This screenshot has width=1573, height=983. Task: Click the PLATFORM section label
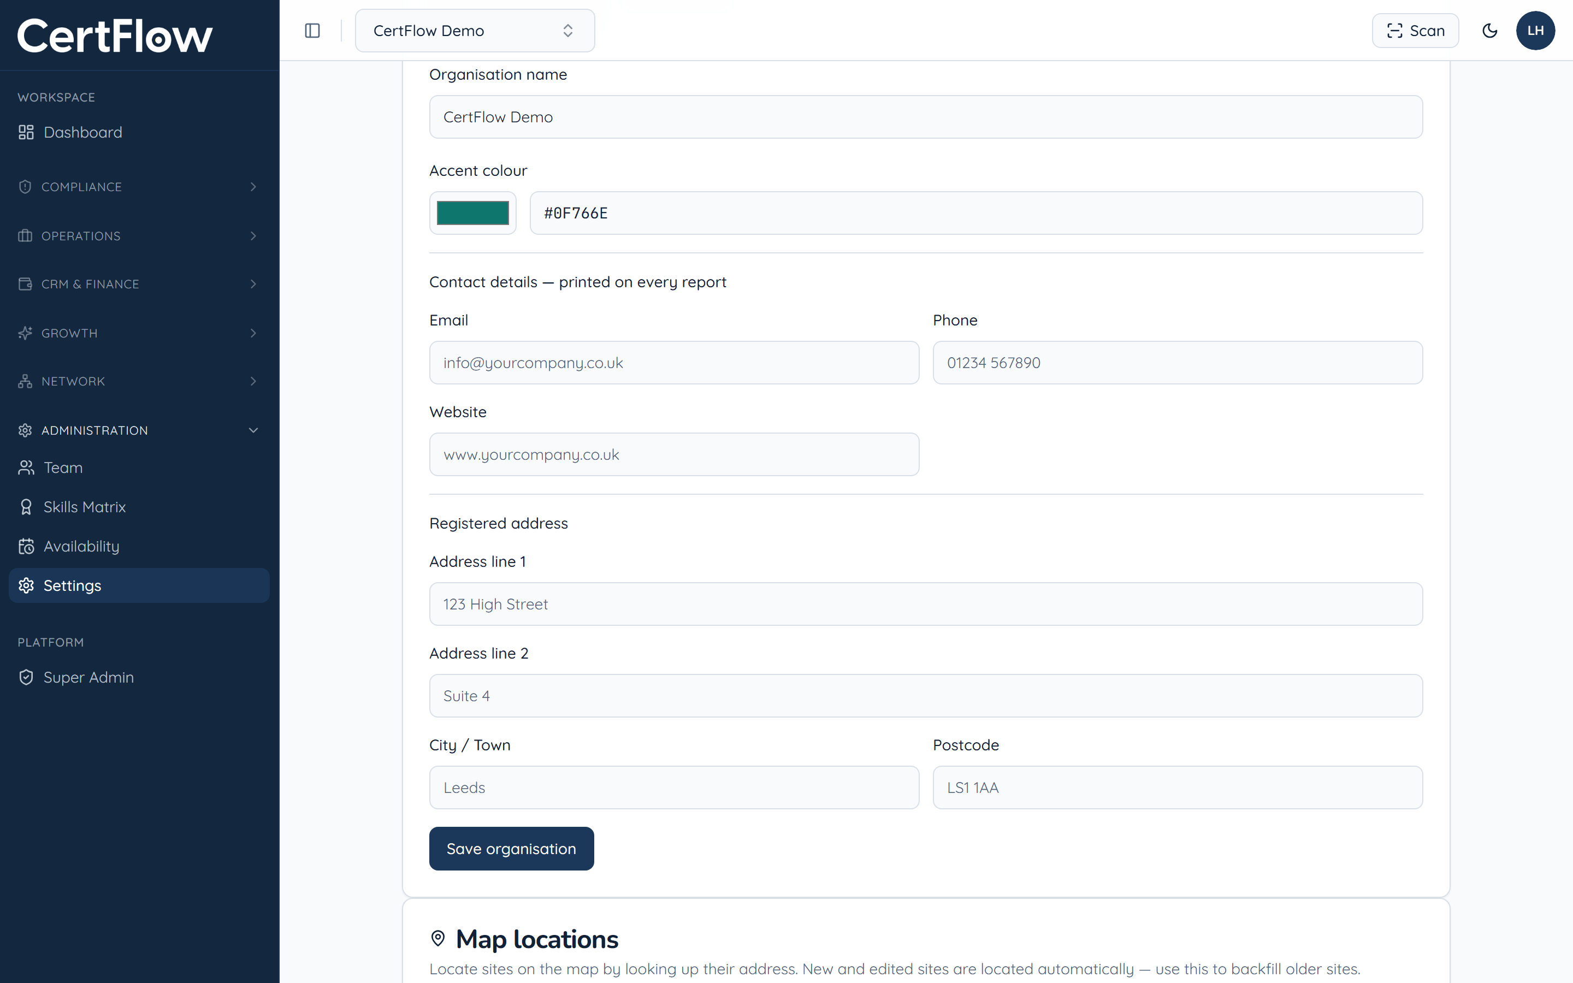click(x=51, y=642)
